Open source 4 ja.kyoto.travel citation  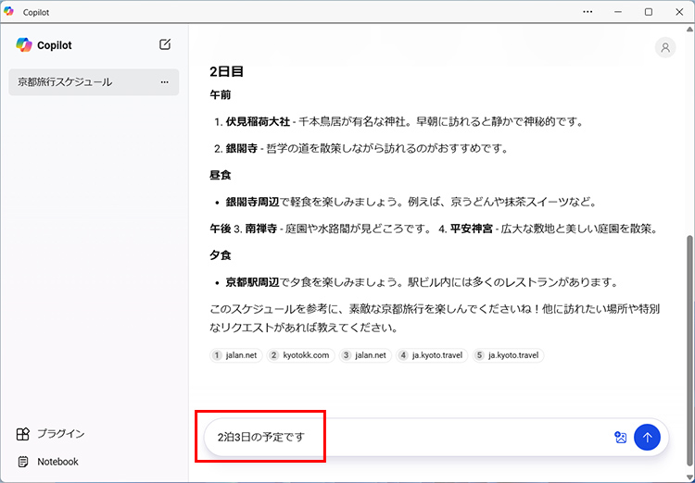pyautogui.click(x=431, y=355)
